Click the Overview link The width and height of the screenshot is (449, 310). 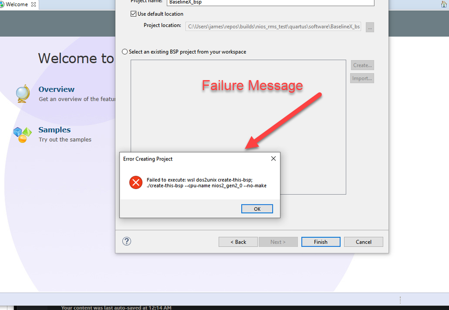57,89
